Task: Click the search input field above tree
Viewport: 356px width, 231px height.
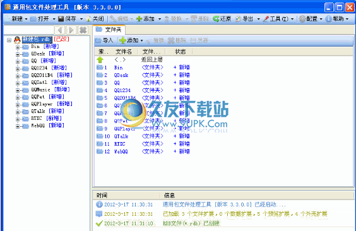Action: click(x=28, y=30)
